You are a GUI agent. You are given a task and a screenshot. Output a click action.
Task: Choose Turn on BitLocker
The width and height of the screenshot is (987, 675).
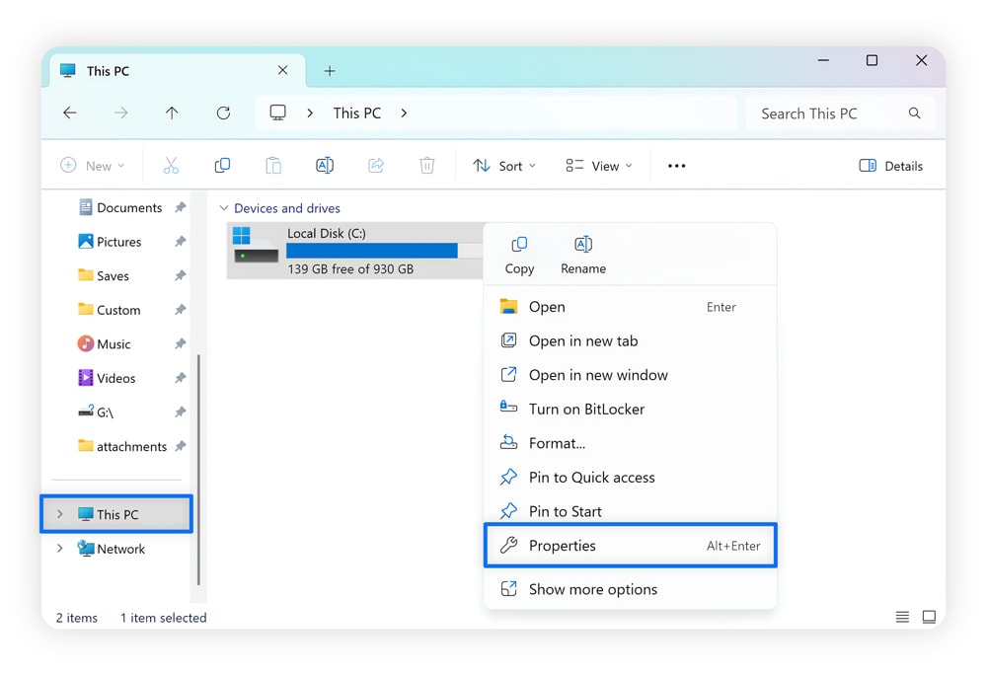click(x=586, y=410)
